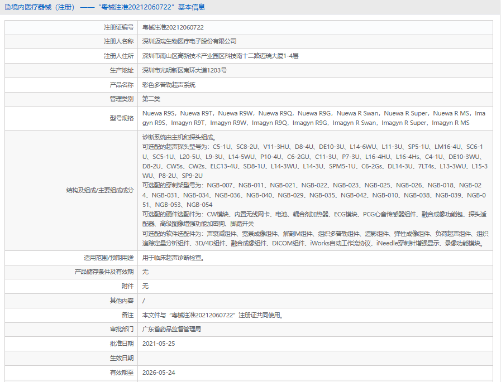Image resolution: width=501 pixels, height=382 pixels.
Task: Select the expiry date 2026-05-24
Action: [159, 373]
